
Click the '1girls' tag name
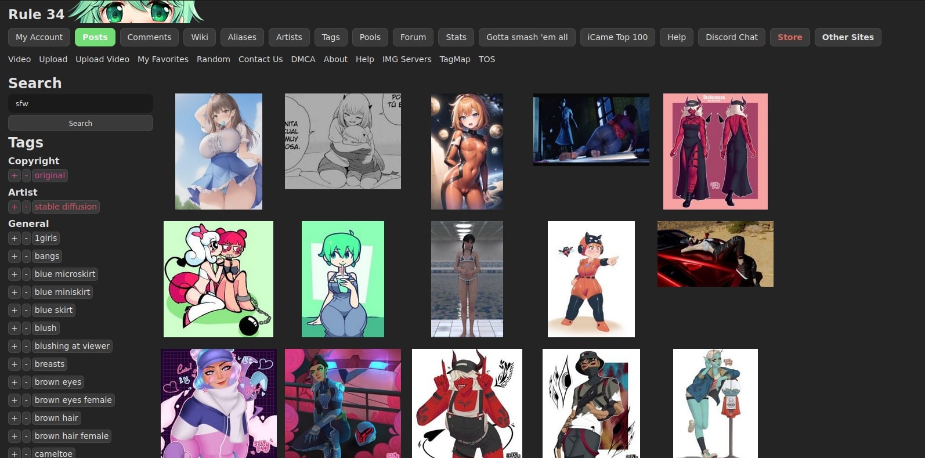[46, 238]
